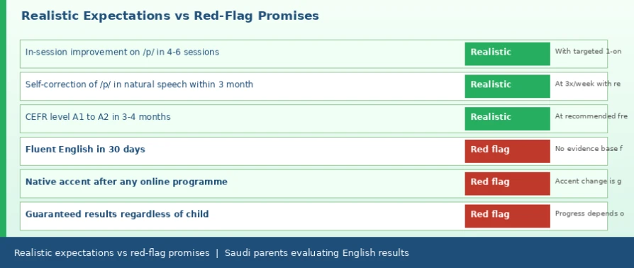This screenshot has width=634, height=268.
Task: Click the 'Progress depends o' note text
Action: 589,213
